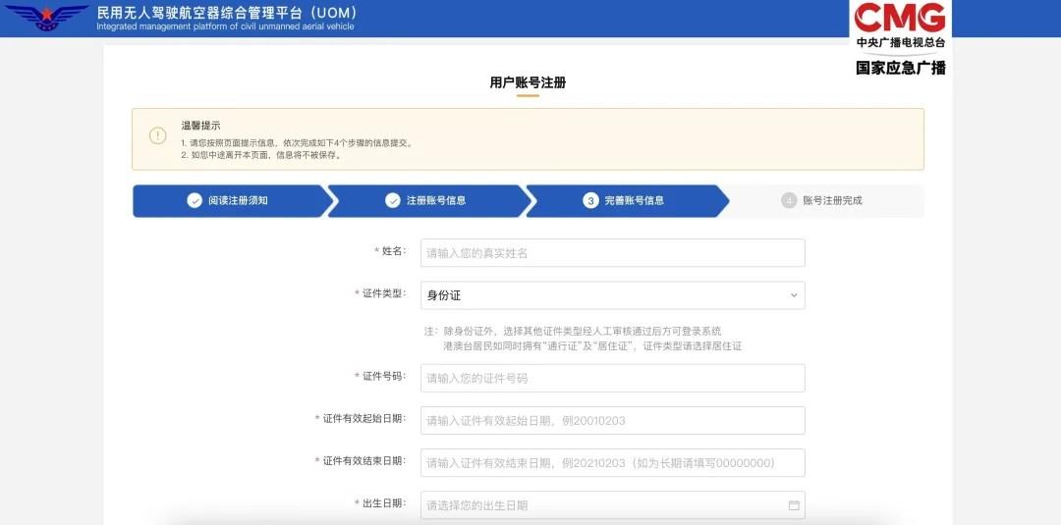This screenshot has height=525, width=1061.
Task: Click the 国家应急广播 text
Action: click(x=900, y=68)
